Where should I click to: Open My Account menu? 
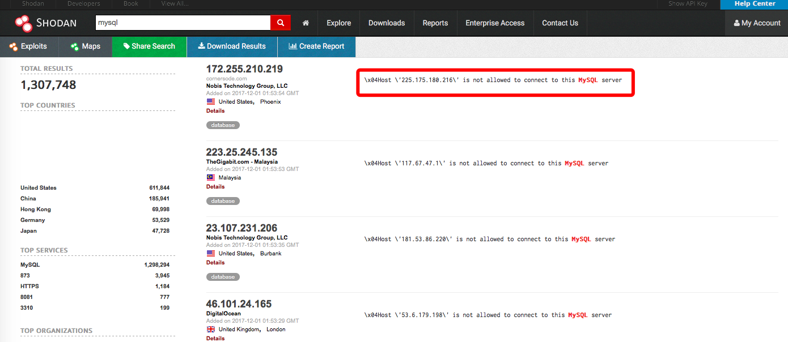757,23
